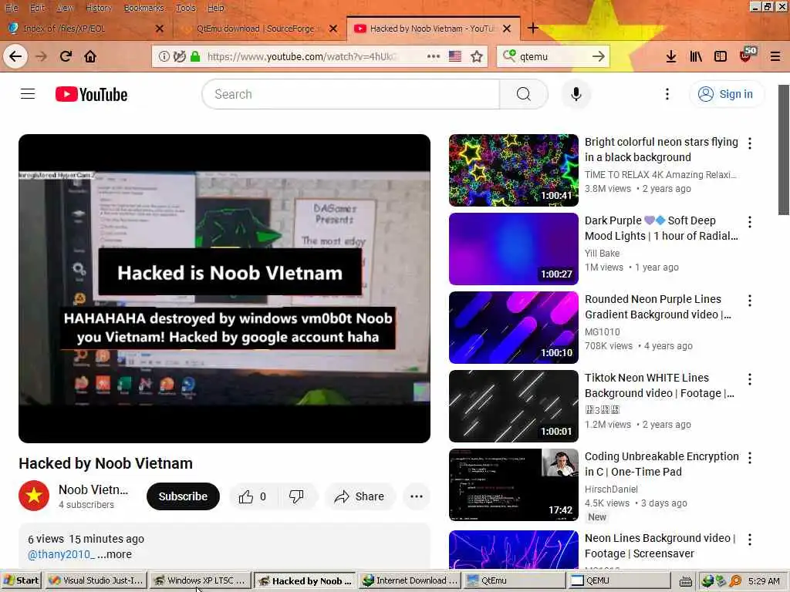Open Noob Vietnam channel avatar
790x592 pixels.
[x=34, y=496]
